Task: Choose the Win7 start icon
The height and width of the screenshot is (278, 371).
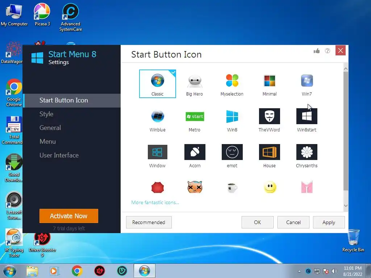Action: 307,85
